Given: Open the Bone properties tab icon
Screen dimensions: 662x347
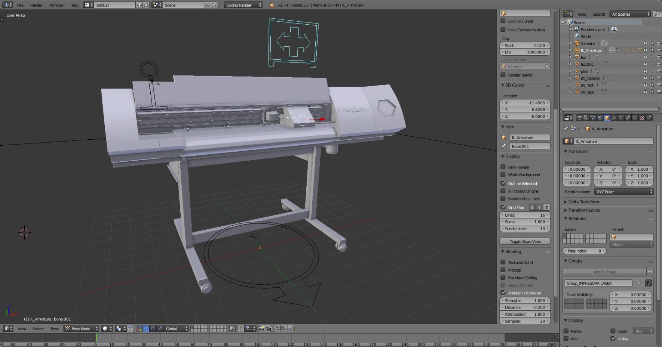Looking at the screenshot, I should 628,118.
